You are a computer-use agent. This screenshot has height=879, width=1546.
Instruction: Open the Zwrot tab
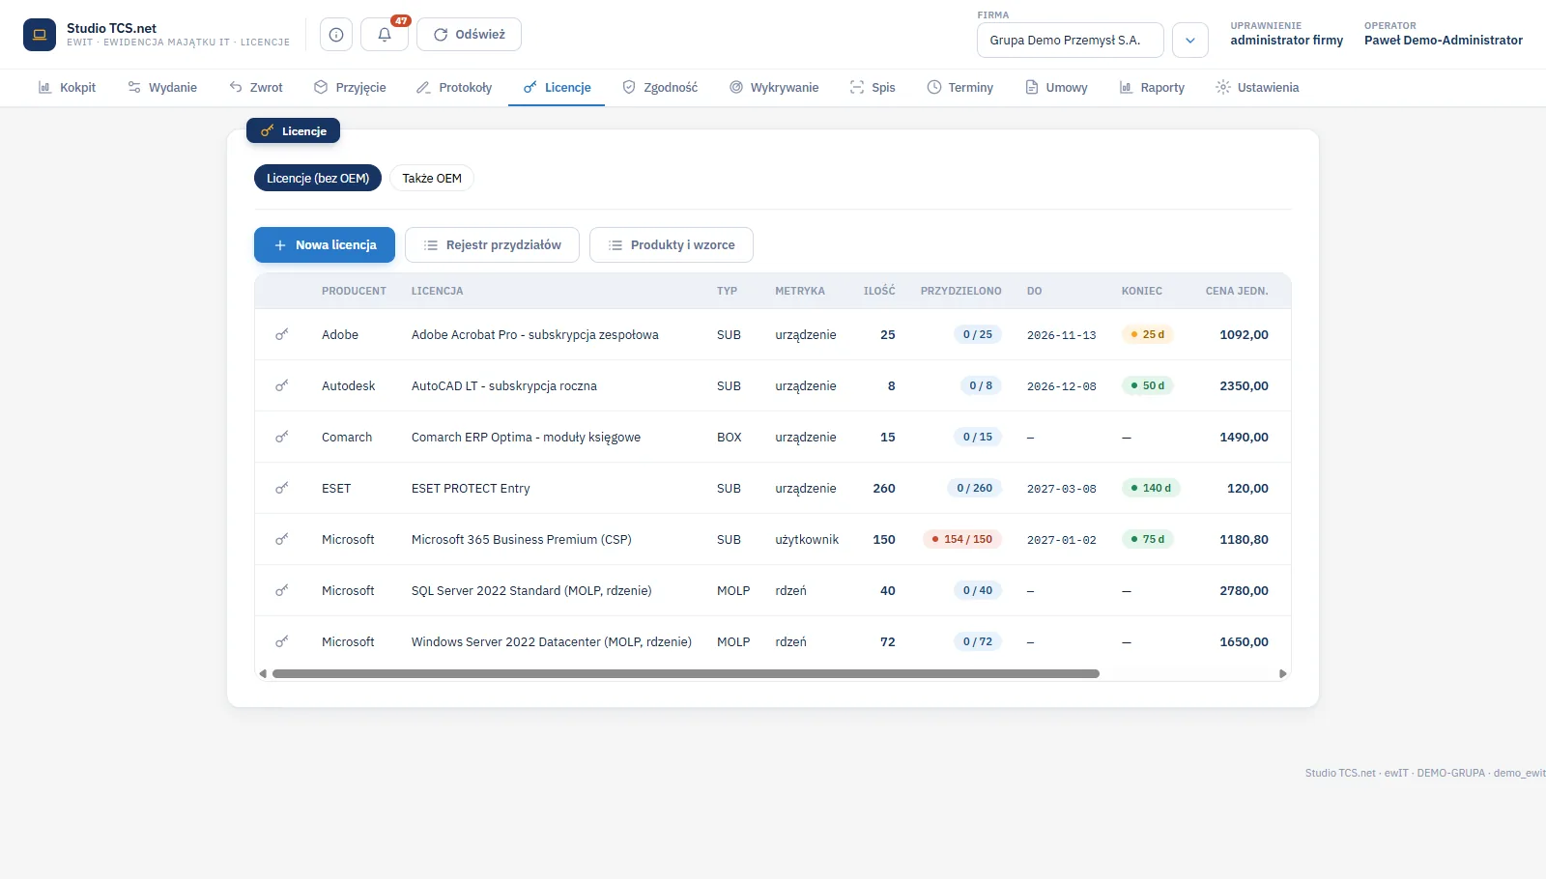point(256,87)
